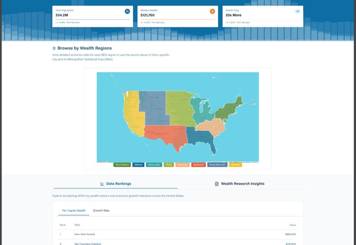Click the bar chart icon beside Data Rankings
This screenshot has width=356, height=245.
102,184
